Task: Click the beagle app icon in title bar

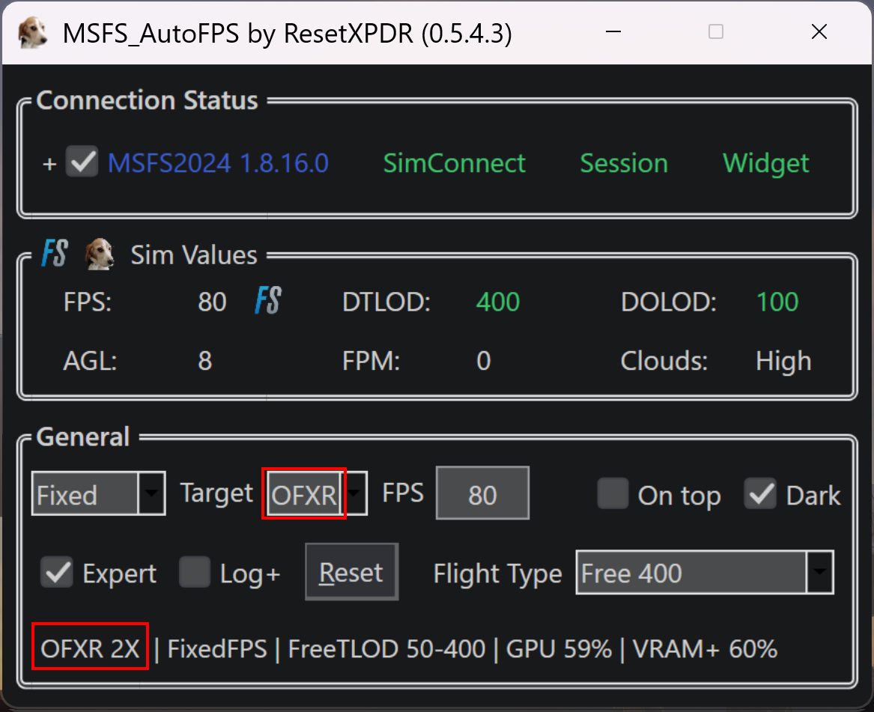Action: click(x=31, y=32)
